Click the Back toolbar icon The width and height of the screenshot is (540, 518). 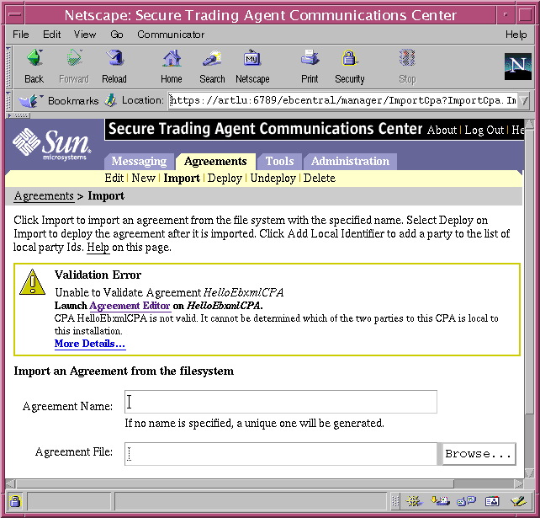click(34, 58)
